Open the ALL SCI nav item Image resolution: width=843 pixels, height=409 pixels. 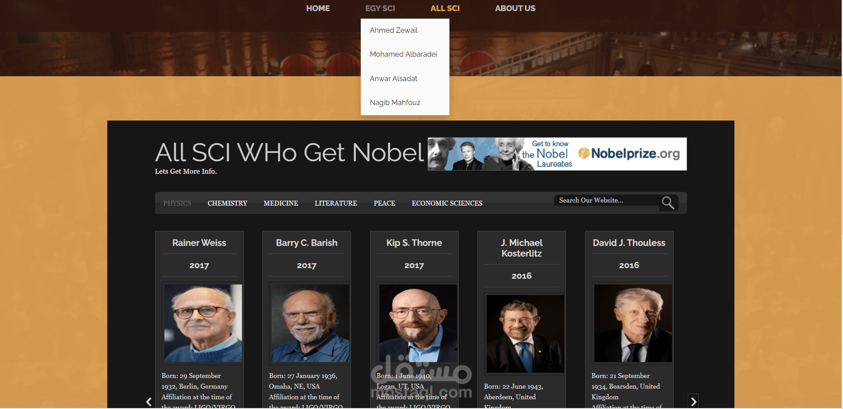coord(445,8)
